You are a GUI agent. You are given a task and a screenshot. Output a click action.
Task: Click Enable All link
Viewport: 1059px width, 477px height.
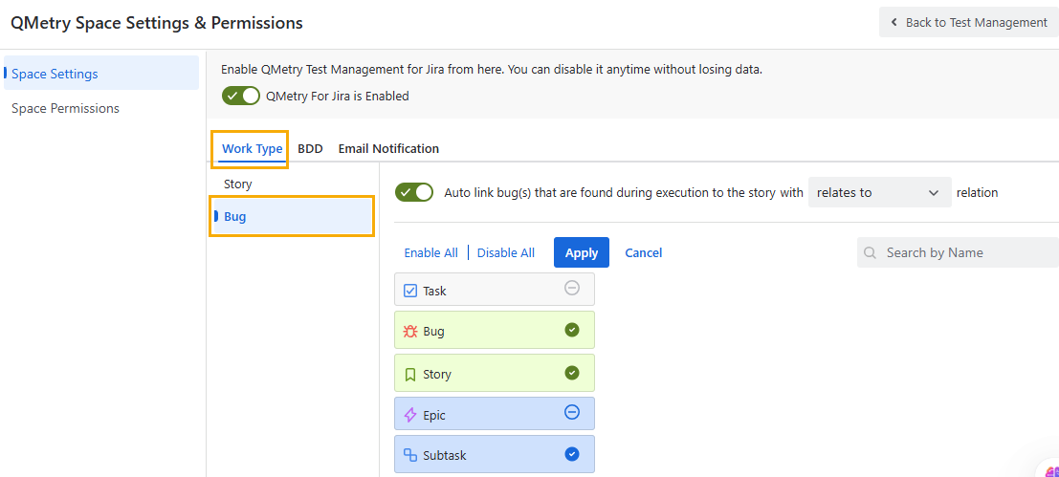pyautogui.click(x=430, y=252)
